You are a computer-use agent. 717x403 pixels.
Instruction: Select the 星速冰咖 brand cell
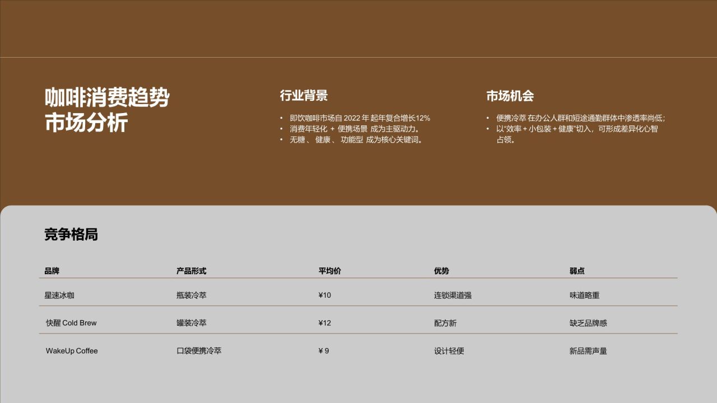(x=59, y=295)
